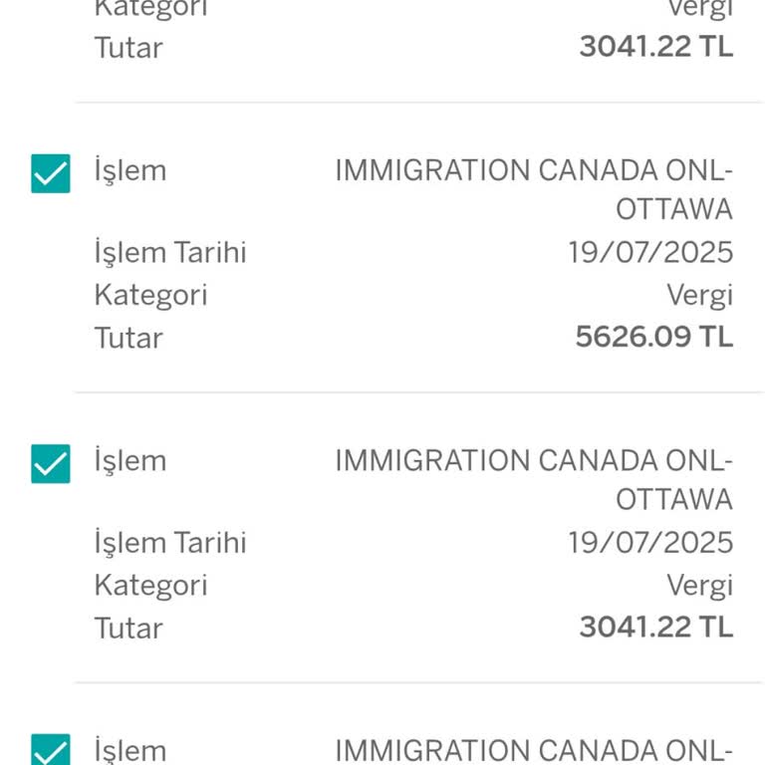Click the Kategori label of the 5626.09 TL transaction
The image size is (765, 765).
pos(150,295)
